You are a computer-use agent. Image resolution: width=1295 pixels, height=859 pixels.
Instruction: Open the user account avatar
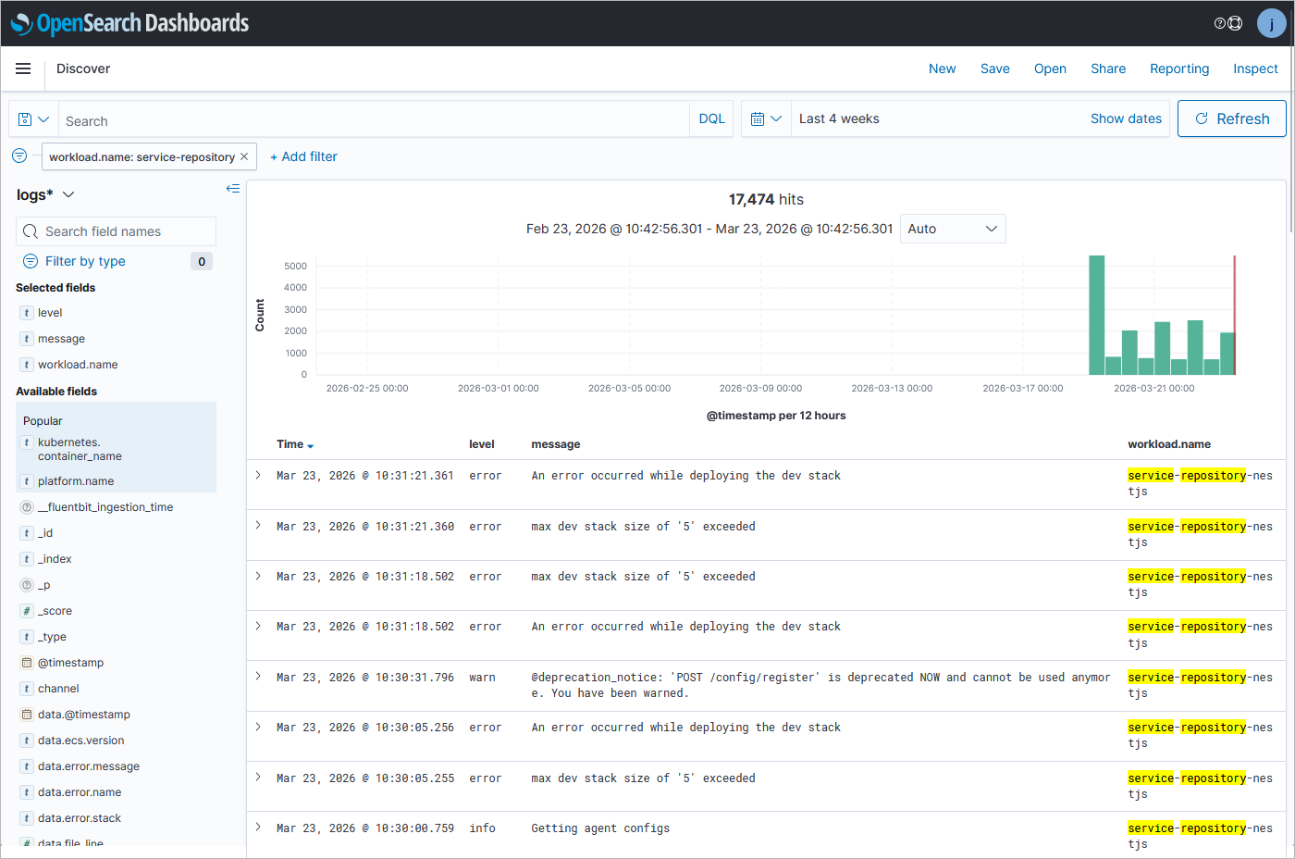pos(1271,23)
